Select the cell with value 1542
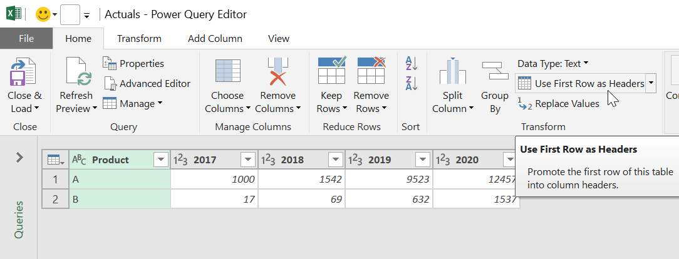The width and height of the screenshot is (679, 259). pyautogui.click(x=301, y=180)
